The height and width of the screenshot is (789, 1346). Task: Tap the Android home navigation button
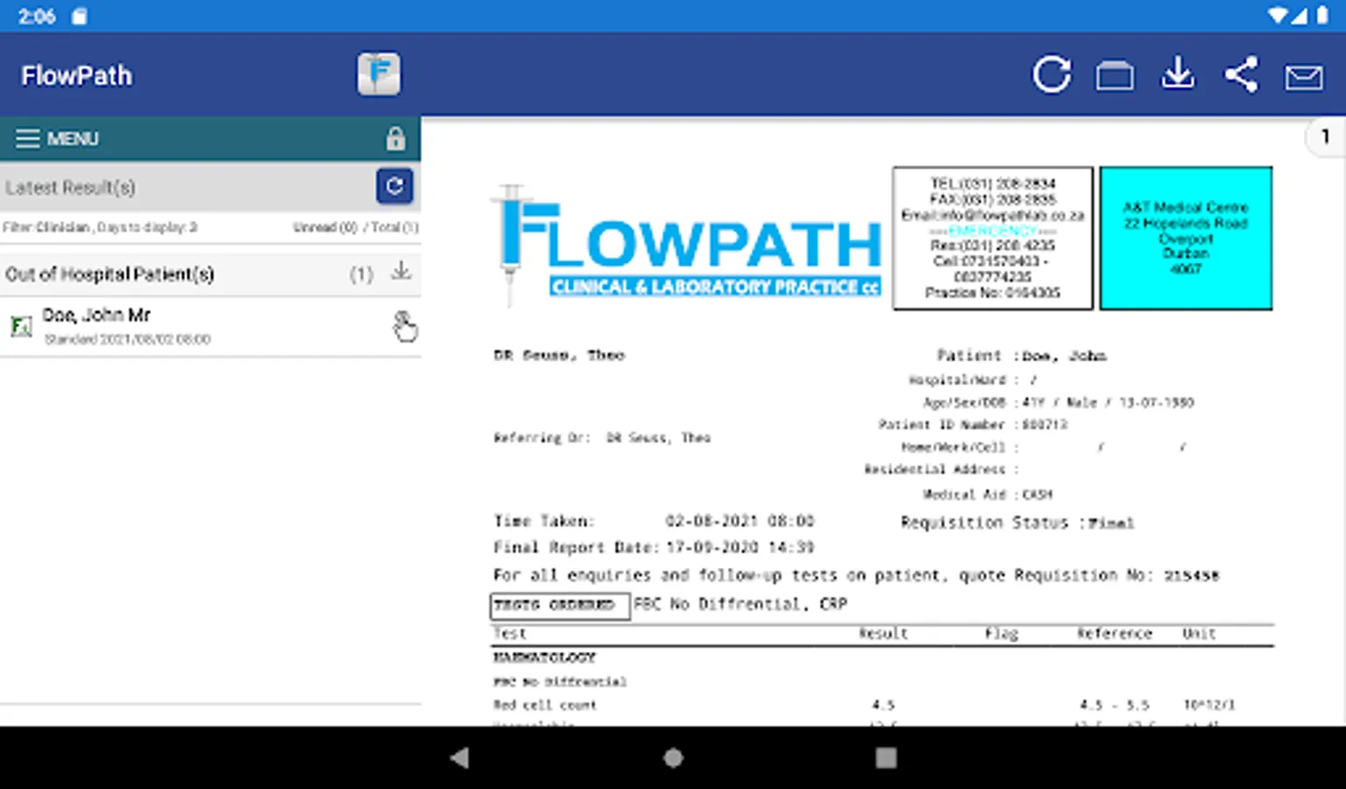point(673,757)
